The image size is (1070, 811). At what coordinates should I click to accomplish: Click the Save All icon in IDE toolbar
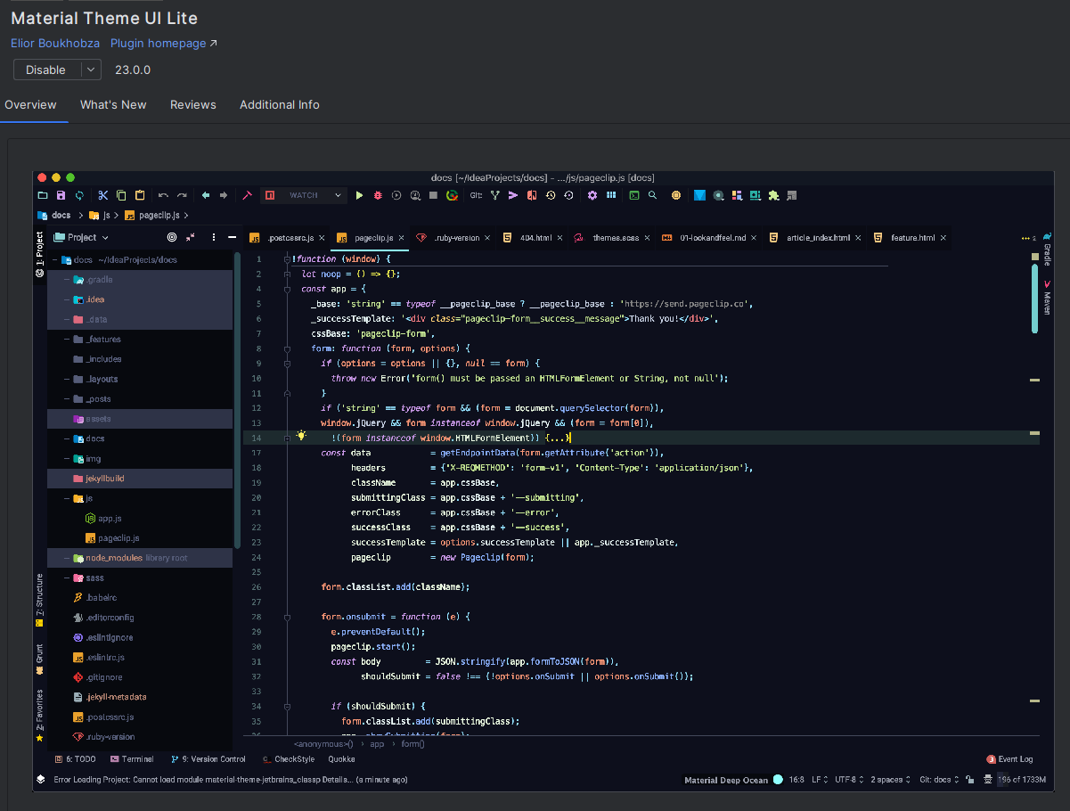(x=61, y=195)
